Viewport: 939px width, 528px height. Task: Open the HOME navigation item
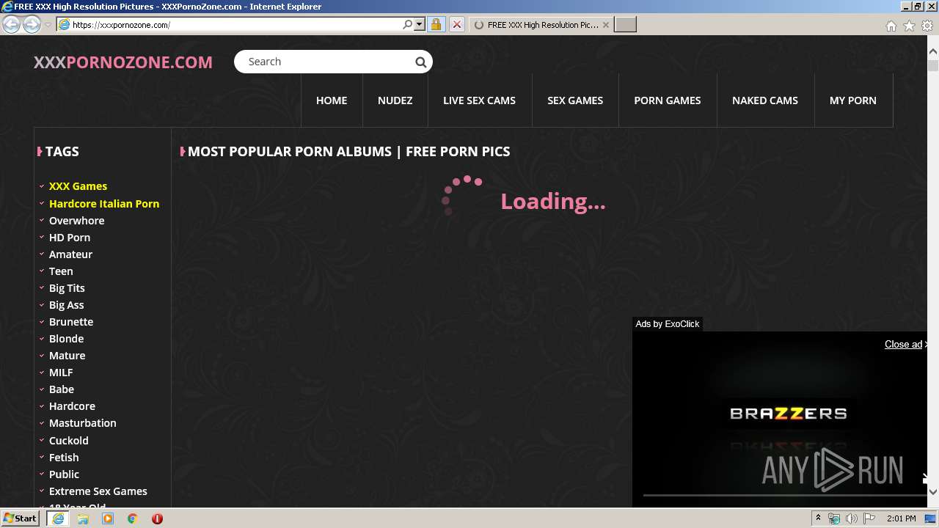coord(332,100)
